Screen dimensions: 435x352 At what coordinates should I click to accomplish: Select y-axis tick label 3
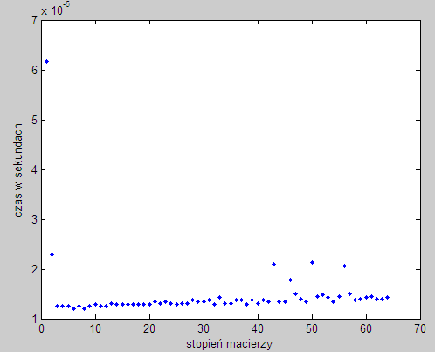pyautogui.click(x=35, y=219)
